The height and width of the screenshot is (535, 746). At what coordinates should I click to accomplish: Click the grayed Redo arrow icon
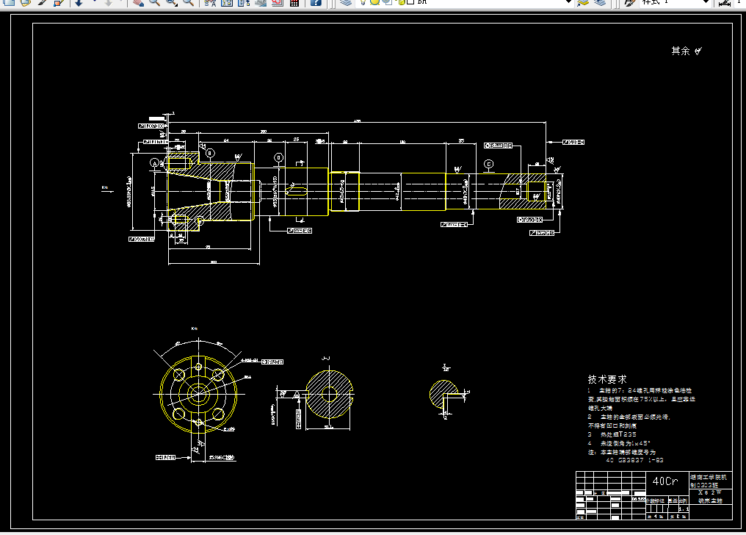coord(109,2)
